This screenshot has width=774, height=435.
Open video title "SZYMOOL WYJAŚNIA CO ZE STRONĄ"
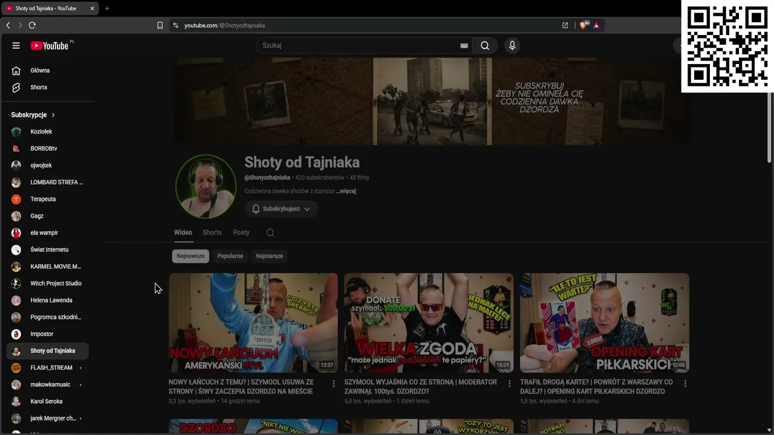point(421,387)
